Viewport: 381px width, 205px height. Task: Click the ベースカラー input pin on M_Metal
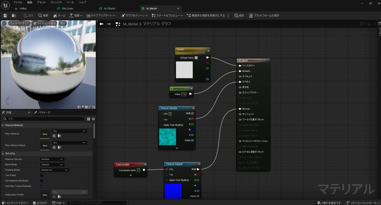[240, 65]
